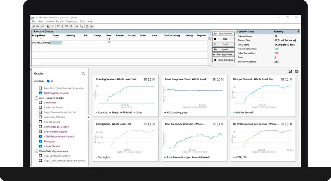Maximize the Running Vusers graph
The width and height of the screenshot is (331, 181).
(x=149, y=79)
